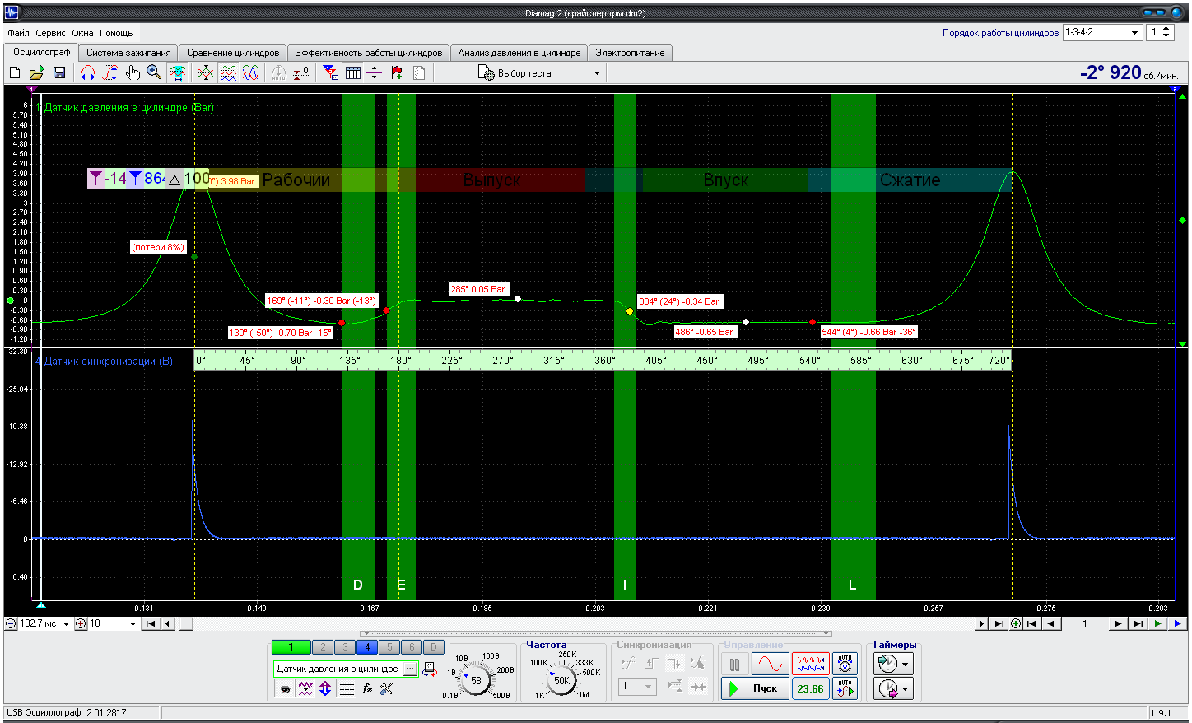Viewport: 1192px width, 723px height.
Task: Click the blue vertical double-arrow channel icon
Action: pos(325,688)
